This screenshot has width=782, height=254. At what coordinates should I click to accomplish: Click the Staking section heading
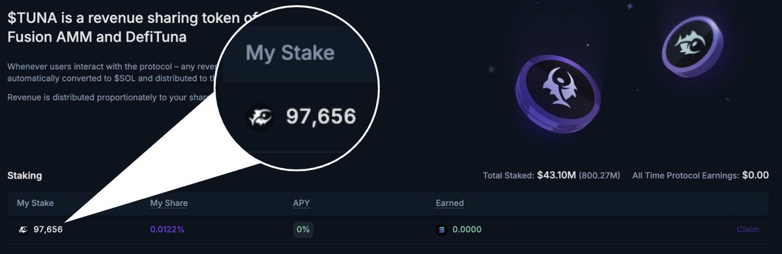25,176
